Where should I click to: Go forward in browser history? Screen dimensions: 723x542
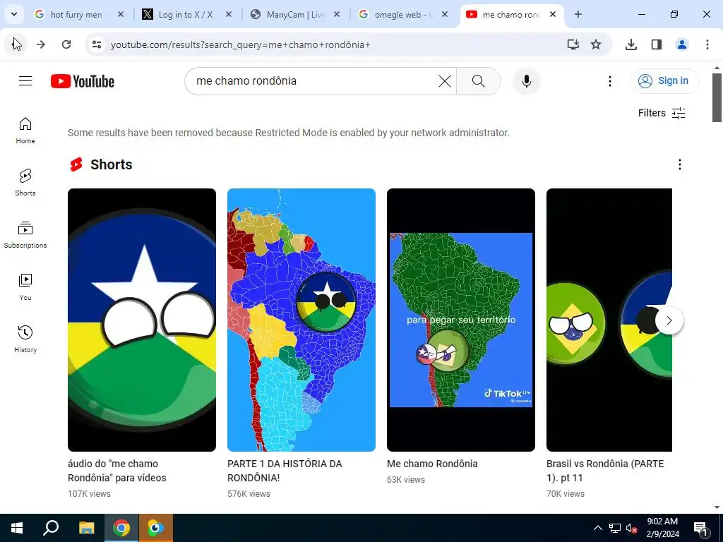(x=41, y=44)
